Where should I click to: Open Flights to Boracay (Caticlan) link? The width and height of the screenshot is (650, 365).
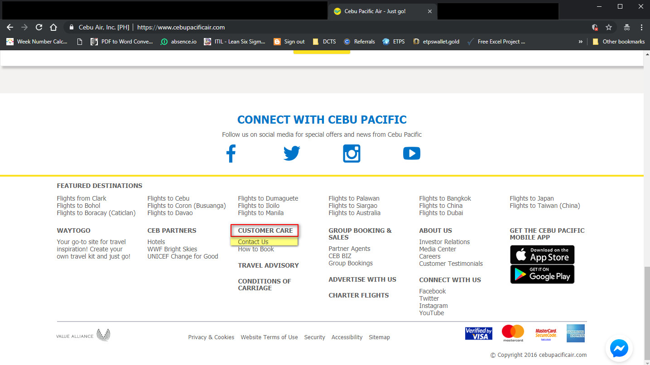pos(96,213)
